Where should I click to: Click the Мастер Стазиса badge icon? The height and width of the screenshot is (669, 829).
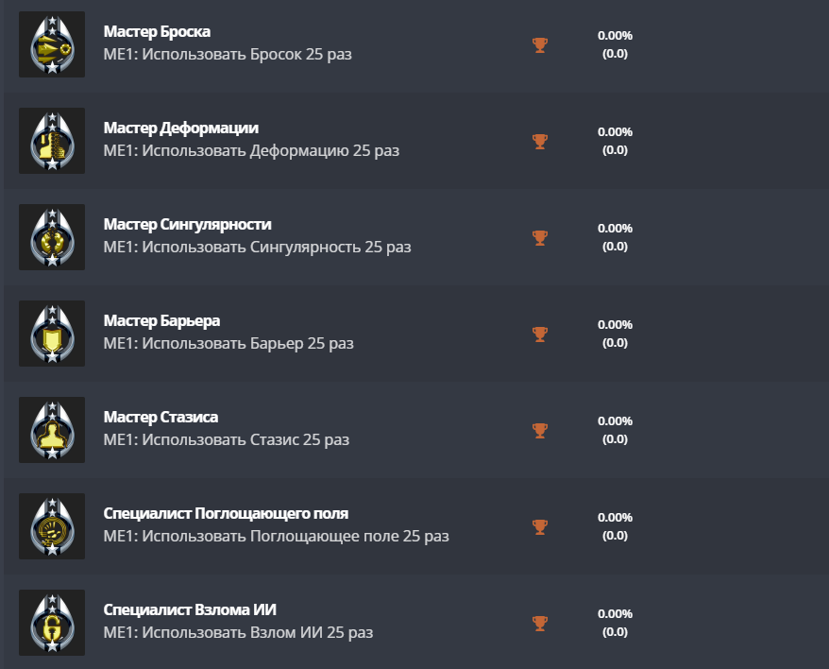point(52,430)
